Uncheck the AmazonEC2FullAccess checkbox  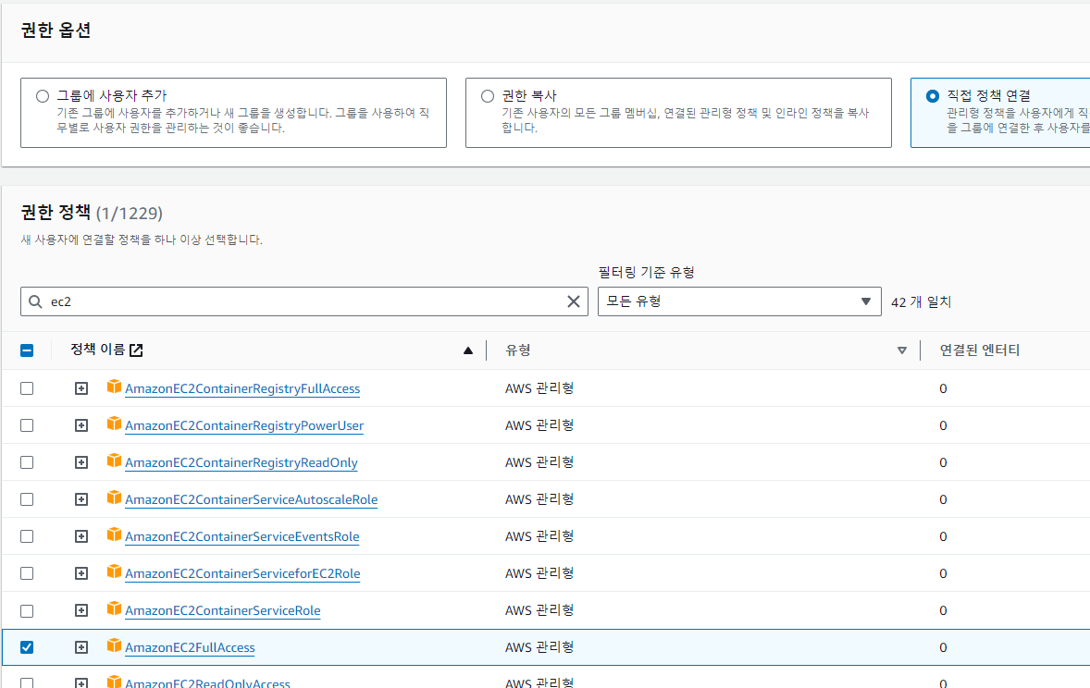coord(27,647)
